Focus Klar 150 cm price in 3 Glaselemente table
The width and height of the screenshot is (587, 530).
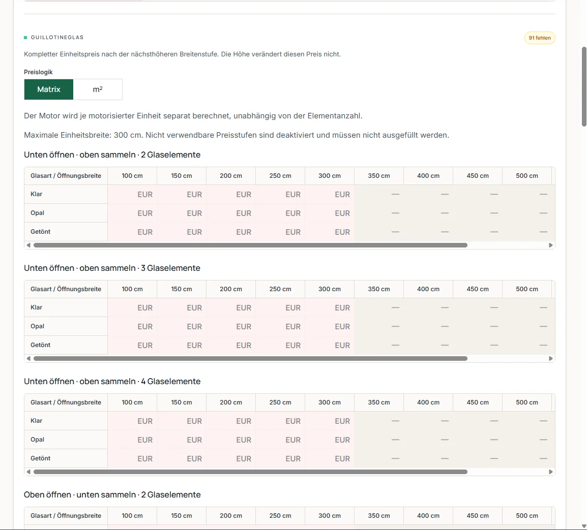tap(182, 308)
